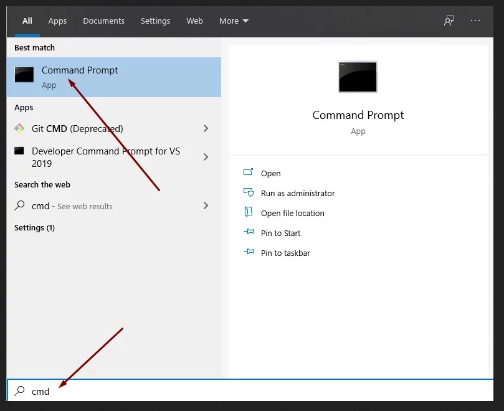The height and width of the screenshot is (411, 504).
Task: Click Pin to taskbar
Action: pyautogui.click(x=285, y=253)
